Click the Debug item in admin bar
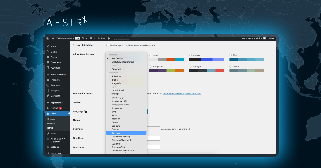321x168 pixels. pyautogui.click(x=272, y=38)
